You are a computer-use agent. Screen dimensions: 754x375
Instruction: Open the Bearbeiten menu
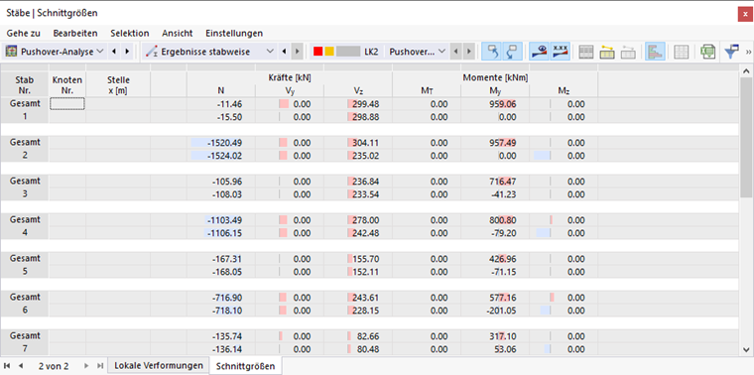pyautogui.click(x=75, y=33)
